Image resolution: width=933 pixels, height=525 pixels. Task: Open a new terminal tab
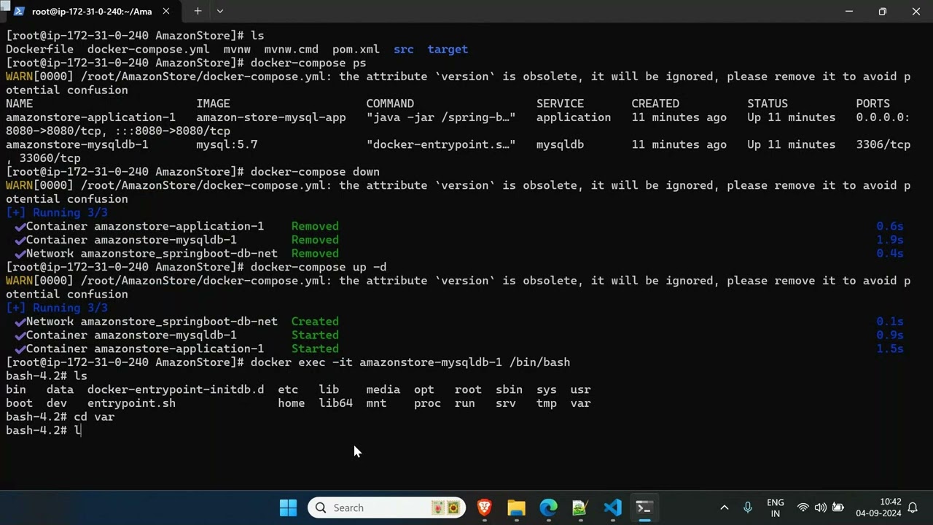[x=198, y=12]
